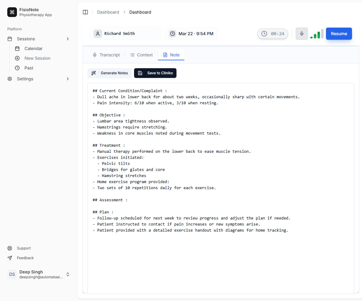Click the green audio level bars
Screen dimensions: 362x301
(317, 34)
